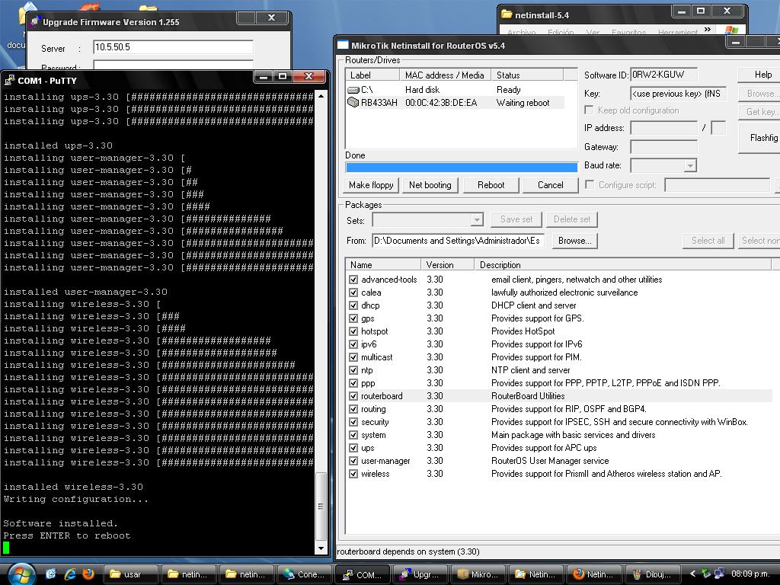Open the Baud rate dropdown

[689, 166]
